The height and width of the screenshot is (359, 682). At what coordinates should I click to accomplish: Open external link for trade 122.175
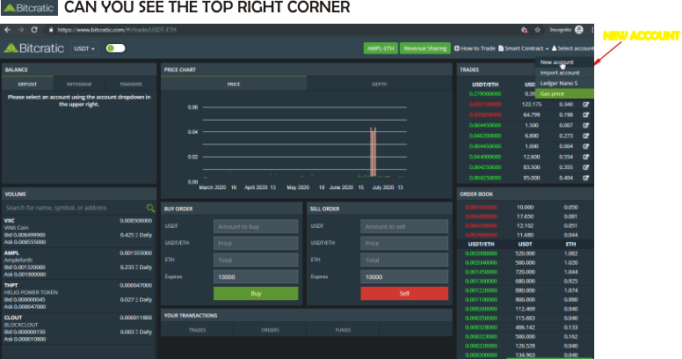pos(586,105)
